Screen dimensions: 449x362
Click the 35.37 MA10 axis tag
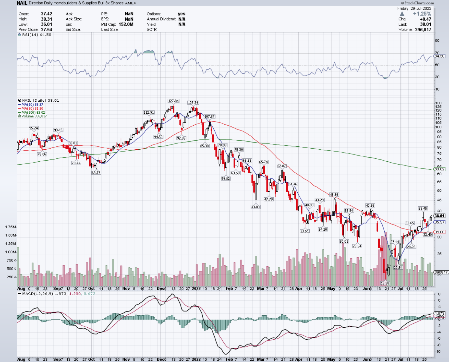tap(439, 222)
